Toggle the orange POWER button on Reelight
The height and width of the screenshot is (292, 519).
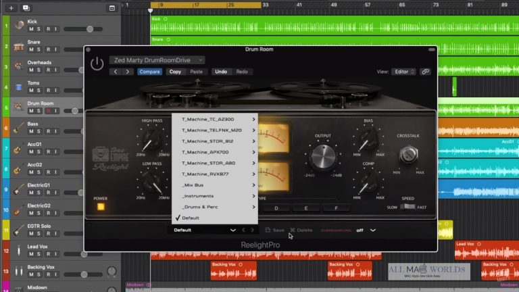coord(101,207)
